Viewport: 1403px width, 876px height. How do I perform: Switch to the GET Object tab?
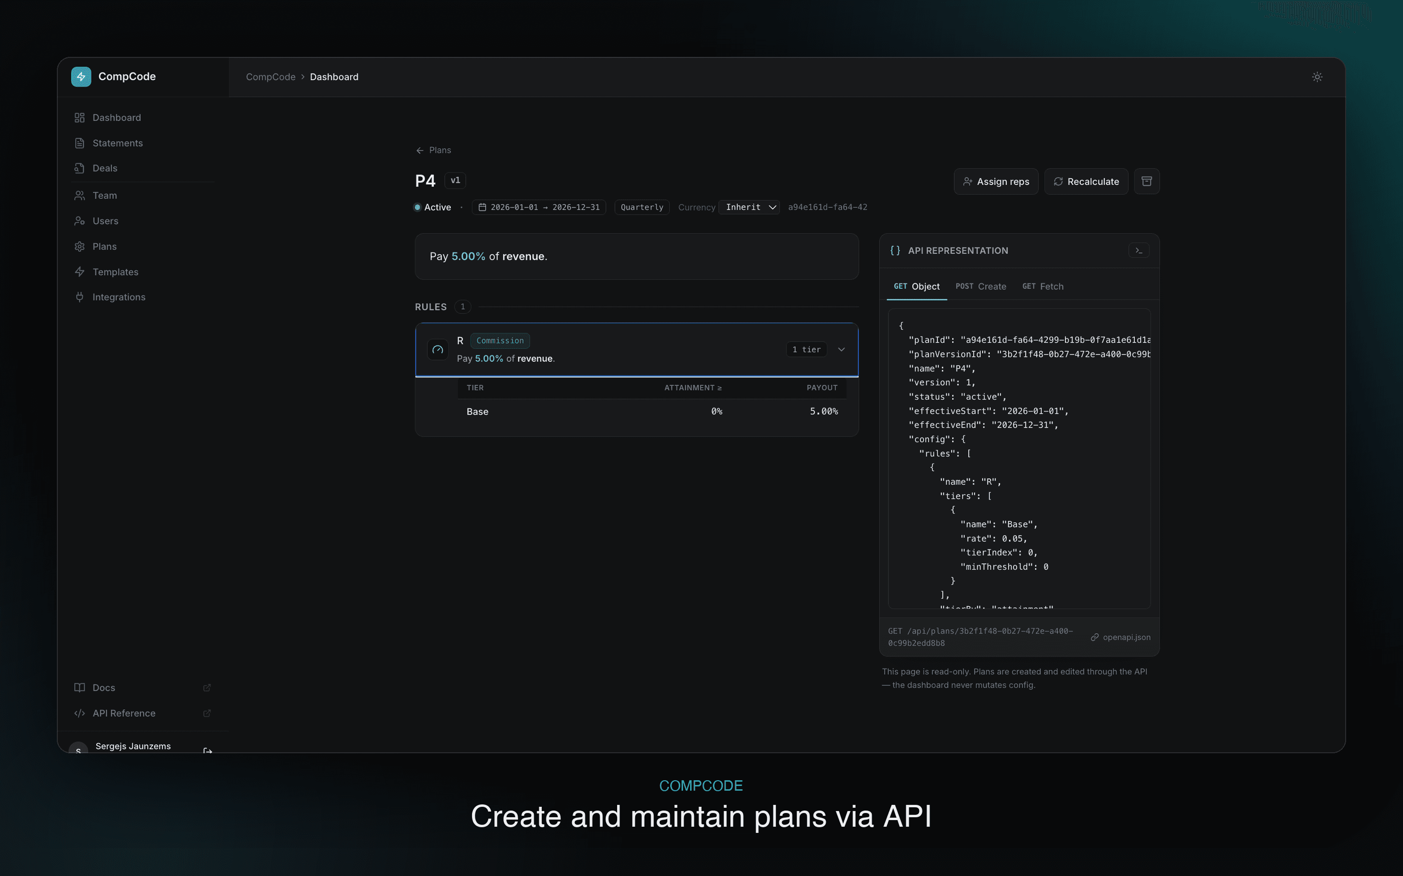pos(916,286)
